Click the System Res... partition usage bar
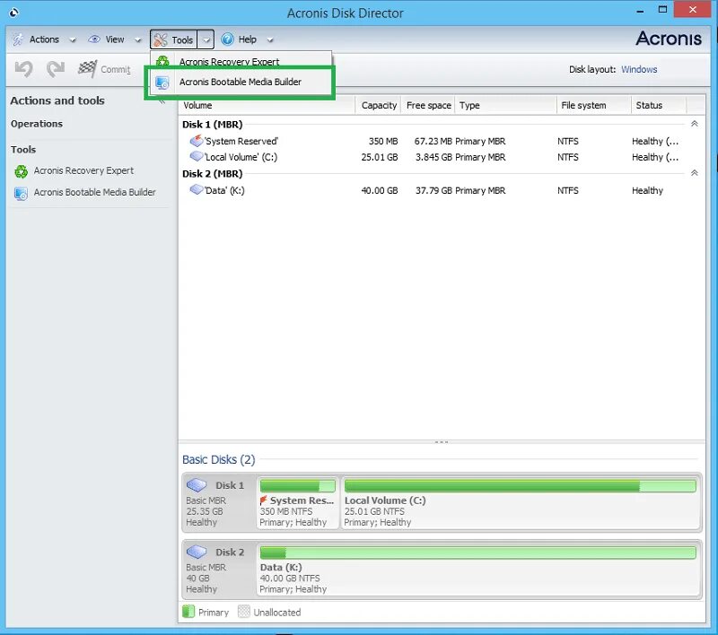 point(298,485)
